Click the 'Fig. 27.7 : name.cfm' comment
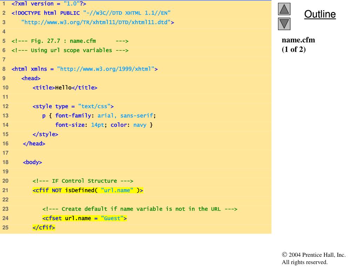359x269 pixels. click(x=70, y=41)
